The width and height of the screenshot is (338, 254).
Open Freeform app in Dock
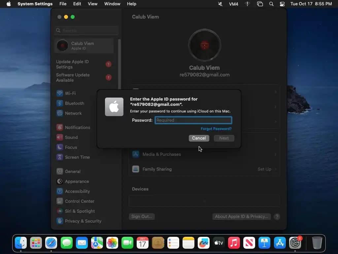tap(203, 243)
